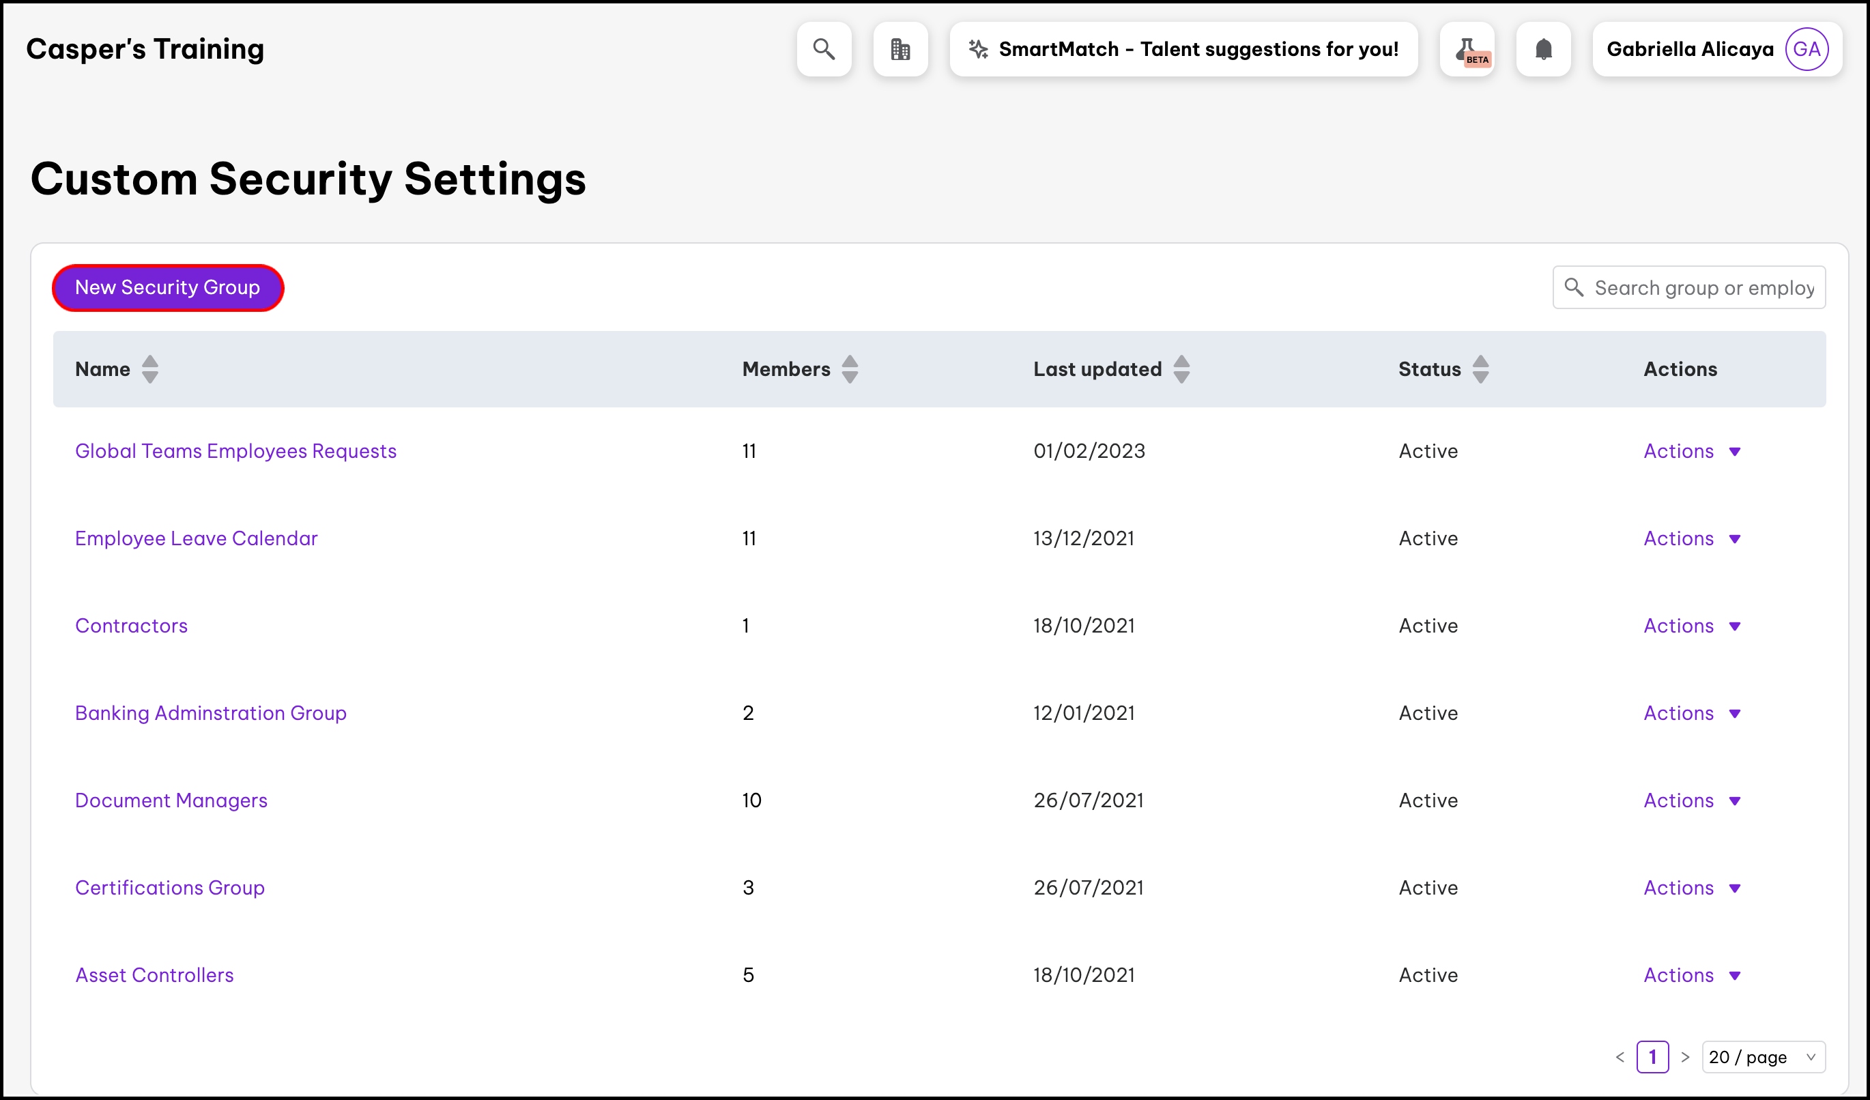
Task: Go to next pagination page arrow
Action: pos(1685,1057)
